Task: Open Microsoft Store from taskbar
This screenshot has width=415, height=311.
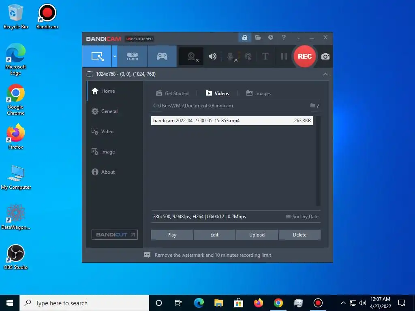Action: [x=238, y=303]
